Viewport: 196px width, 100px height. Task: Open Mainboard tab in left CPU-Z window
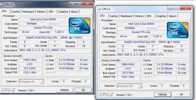click(x=28, y=11)
